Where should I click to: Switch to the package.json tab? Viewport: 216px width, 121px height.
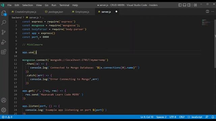54,12
